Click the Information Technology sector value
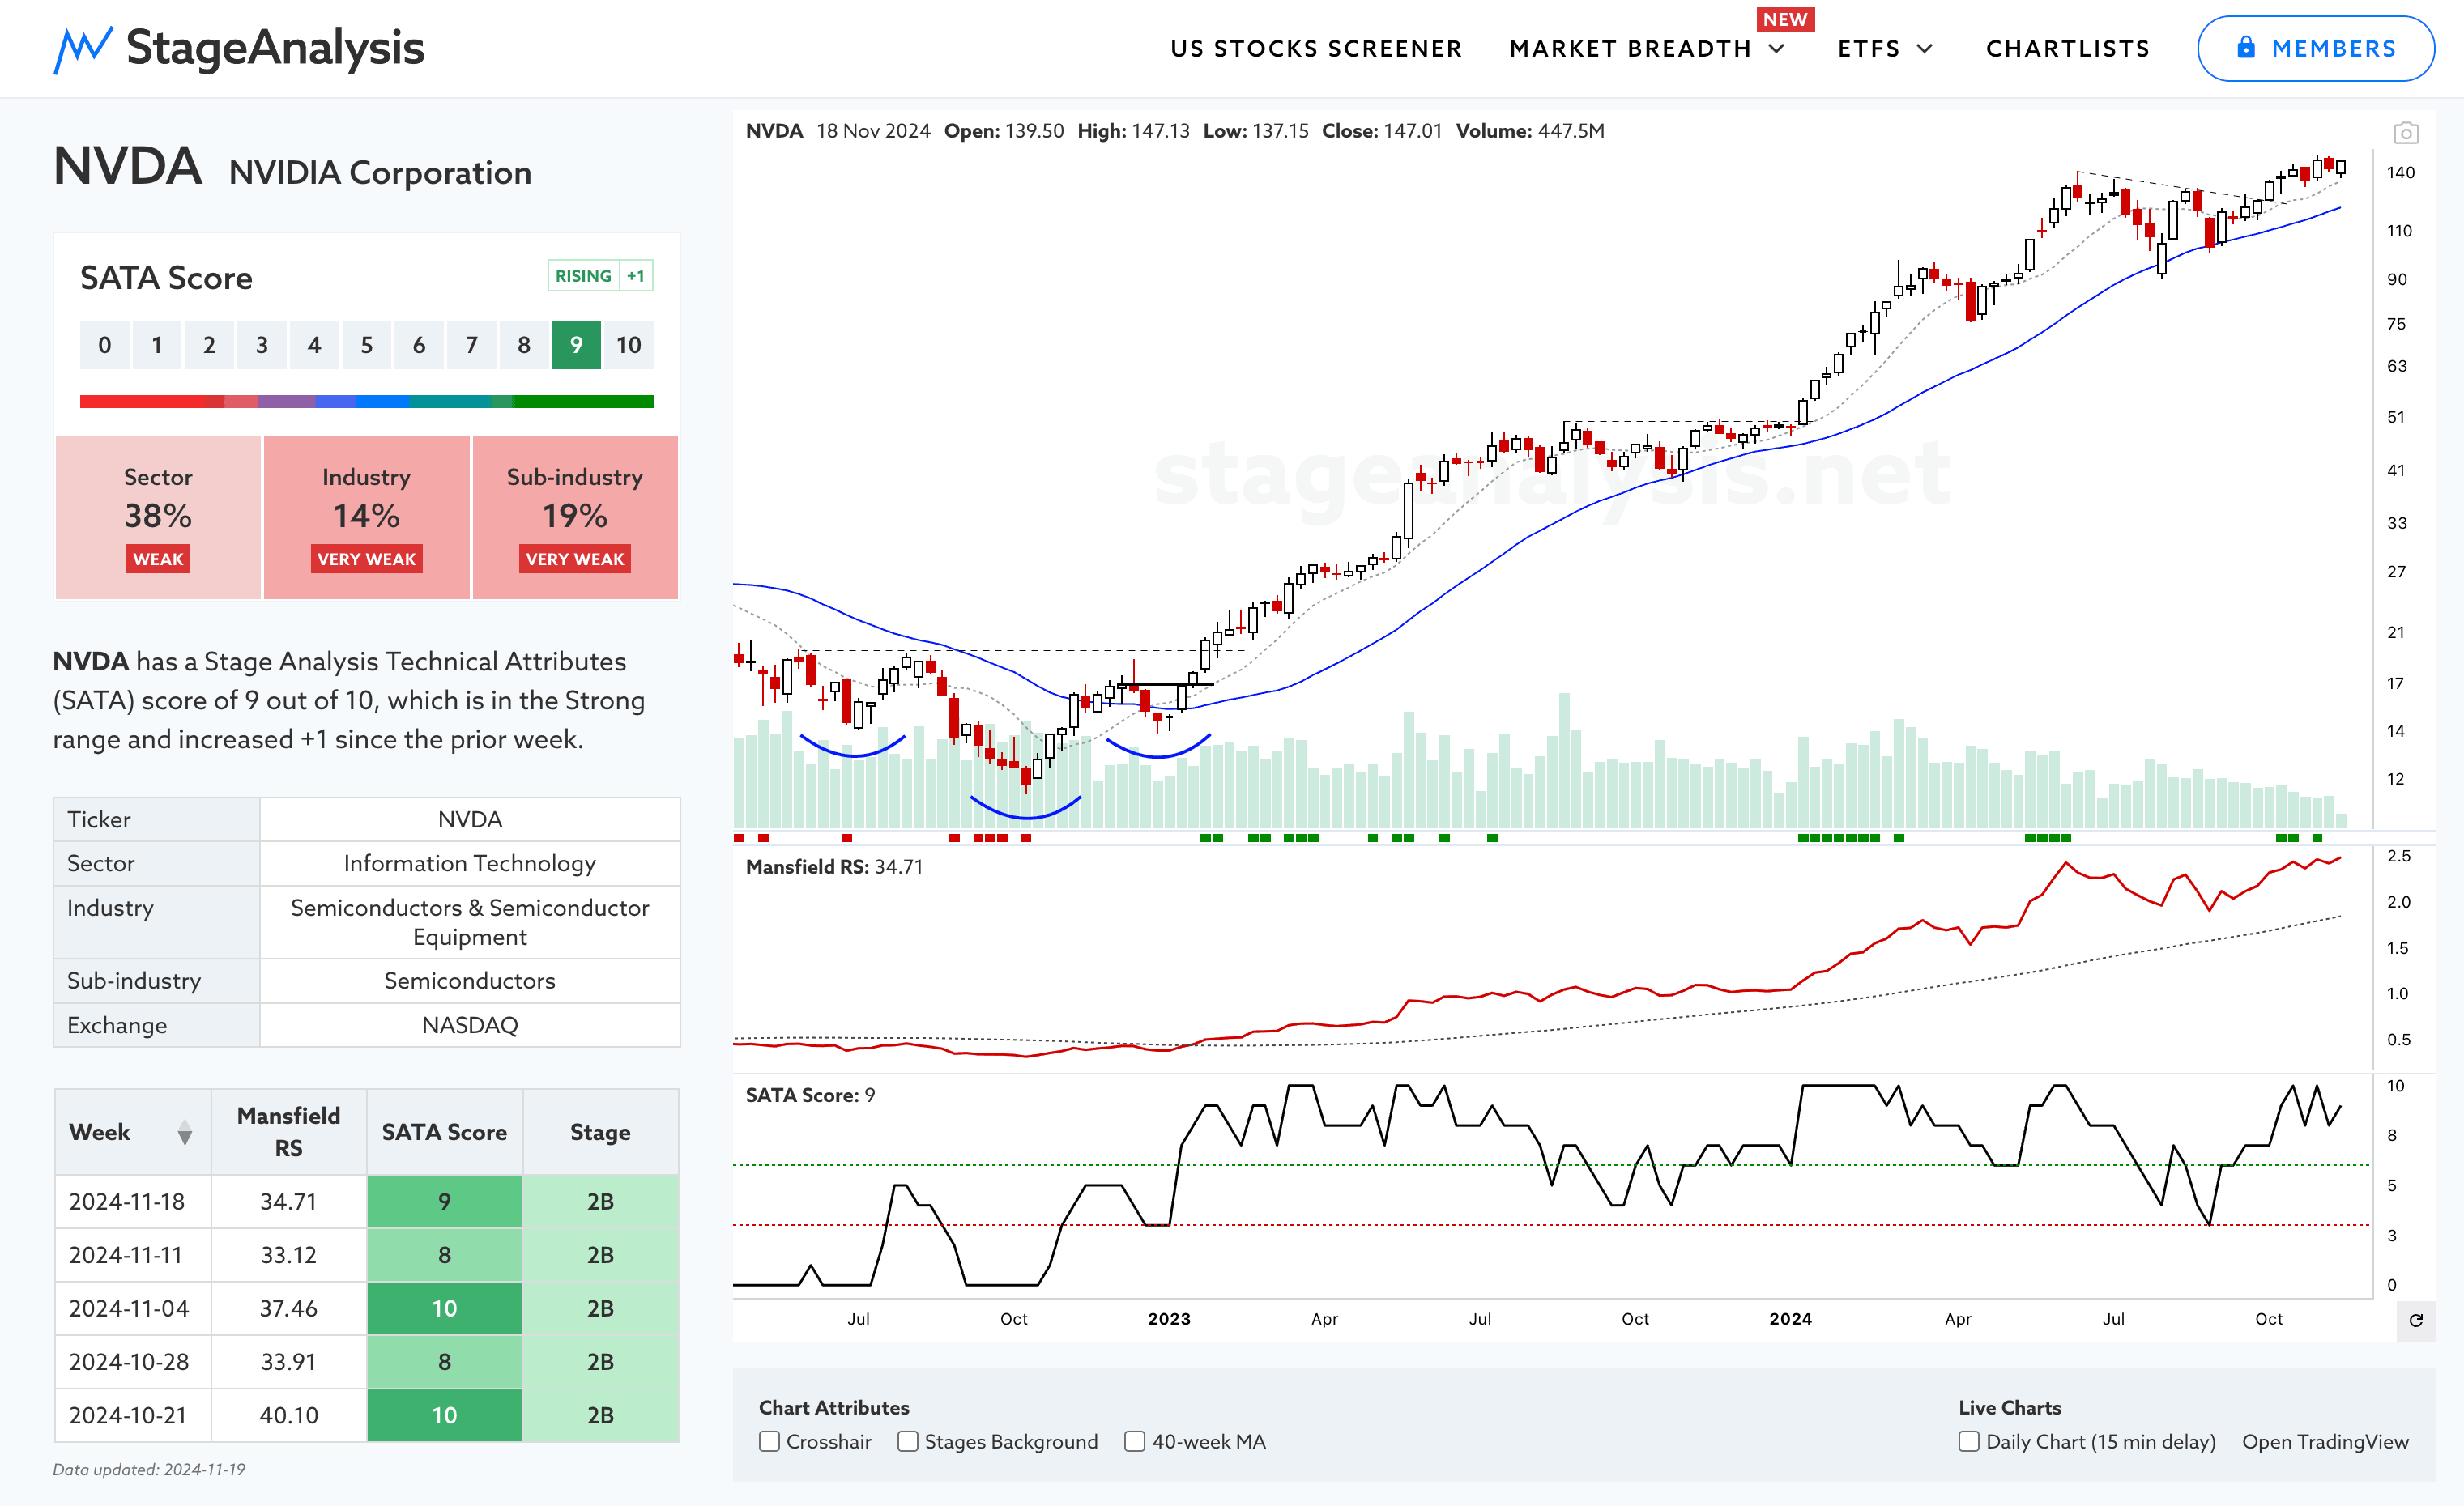This screenshot has height=1506, width=2464. pos(470,863)
